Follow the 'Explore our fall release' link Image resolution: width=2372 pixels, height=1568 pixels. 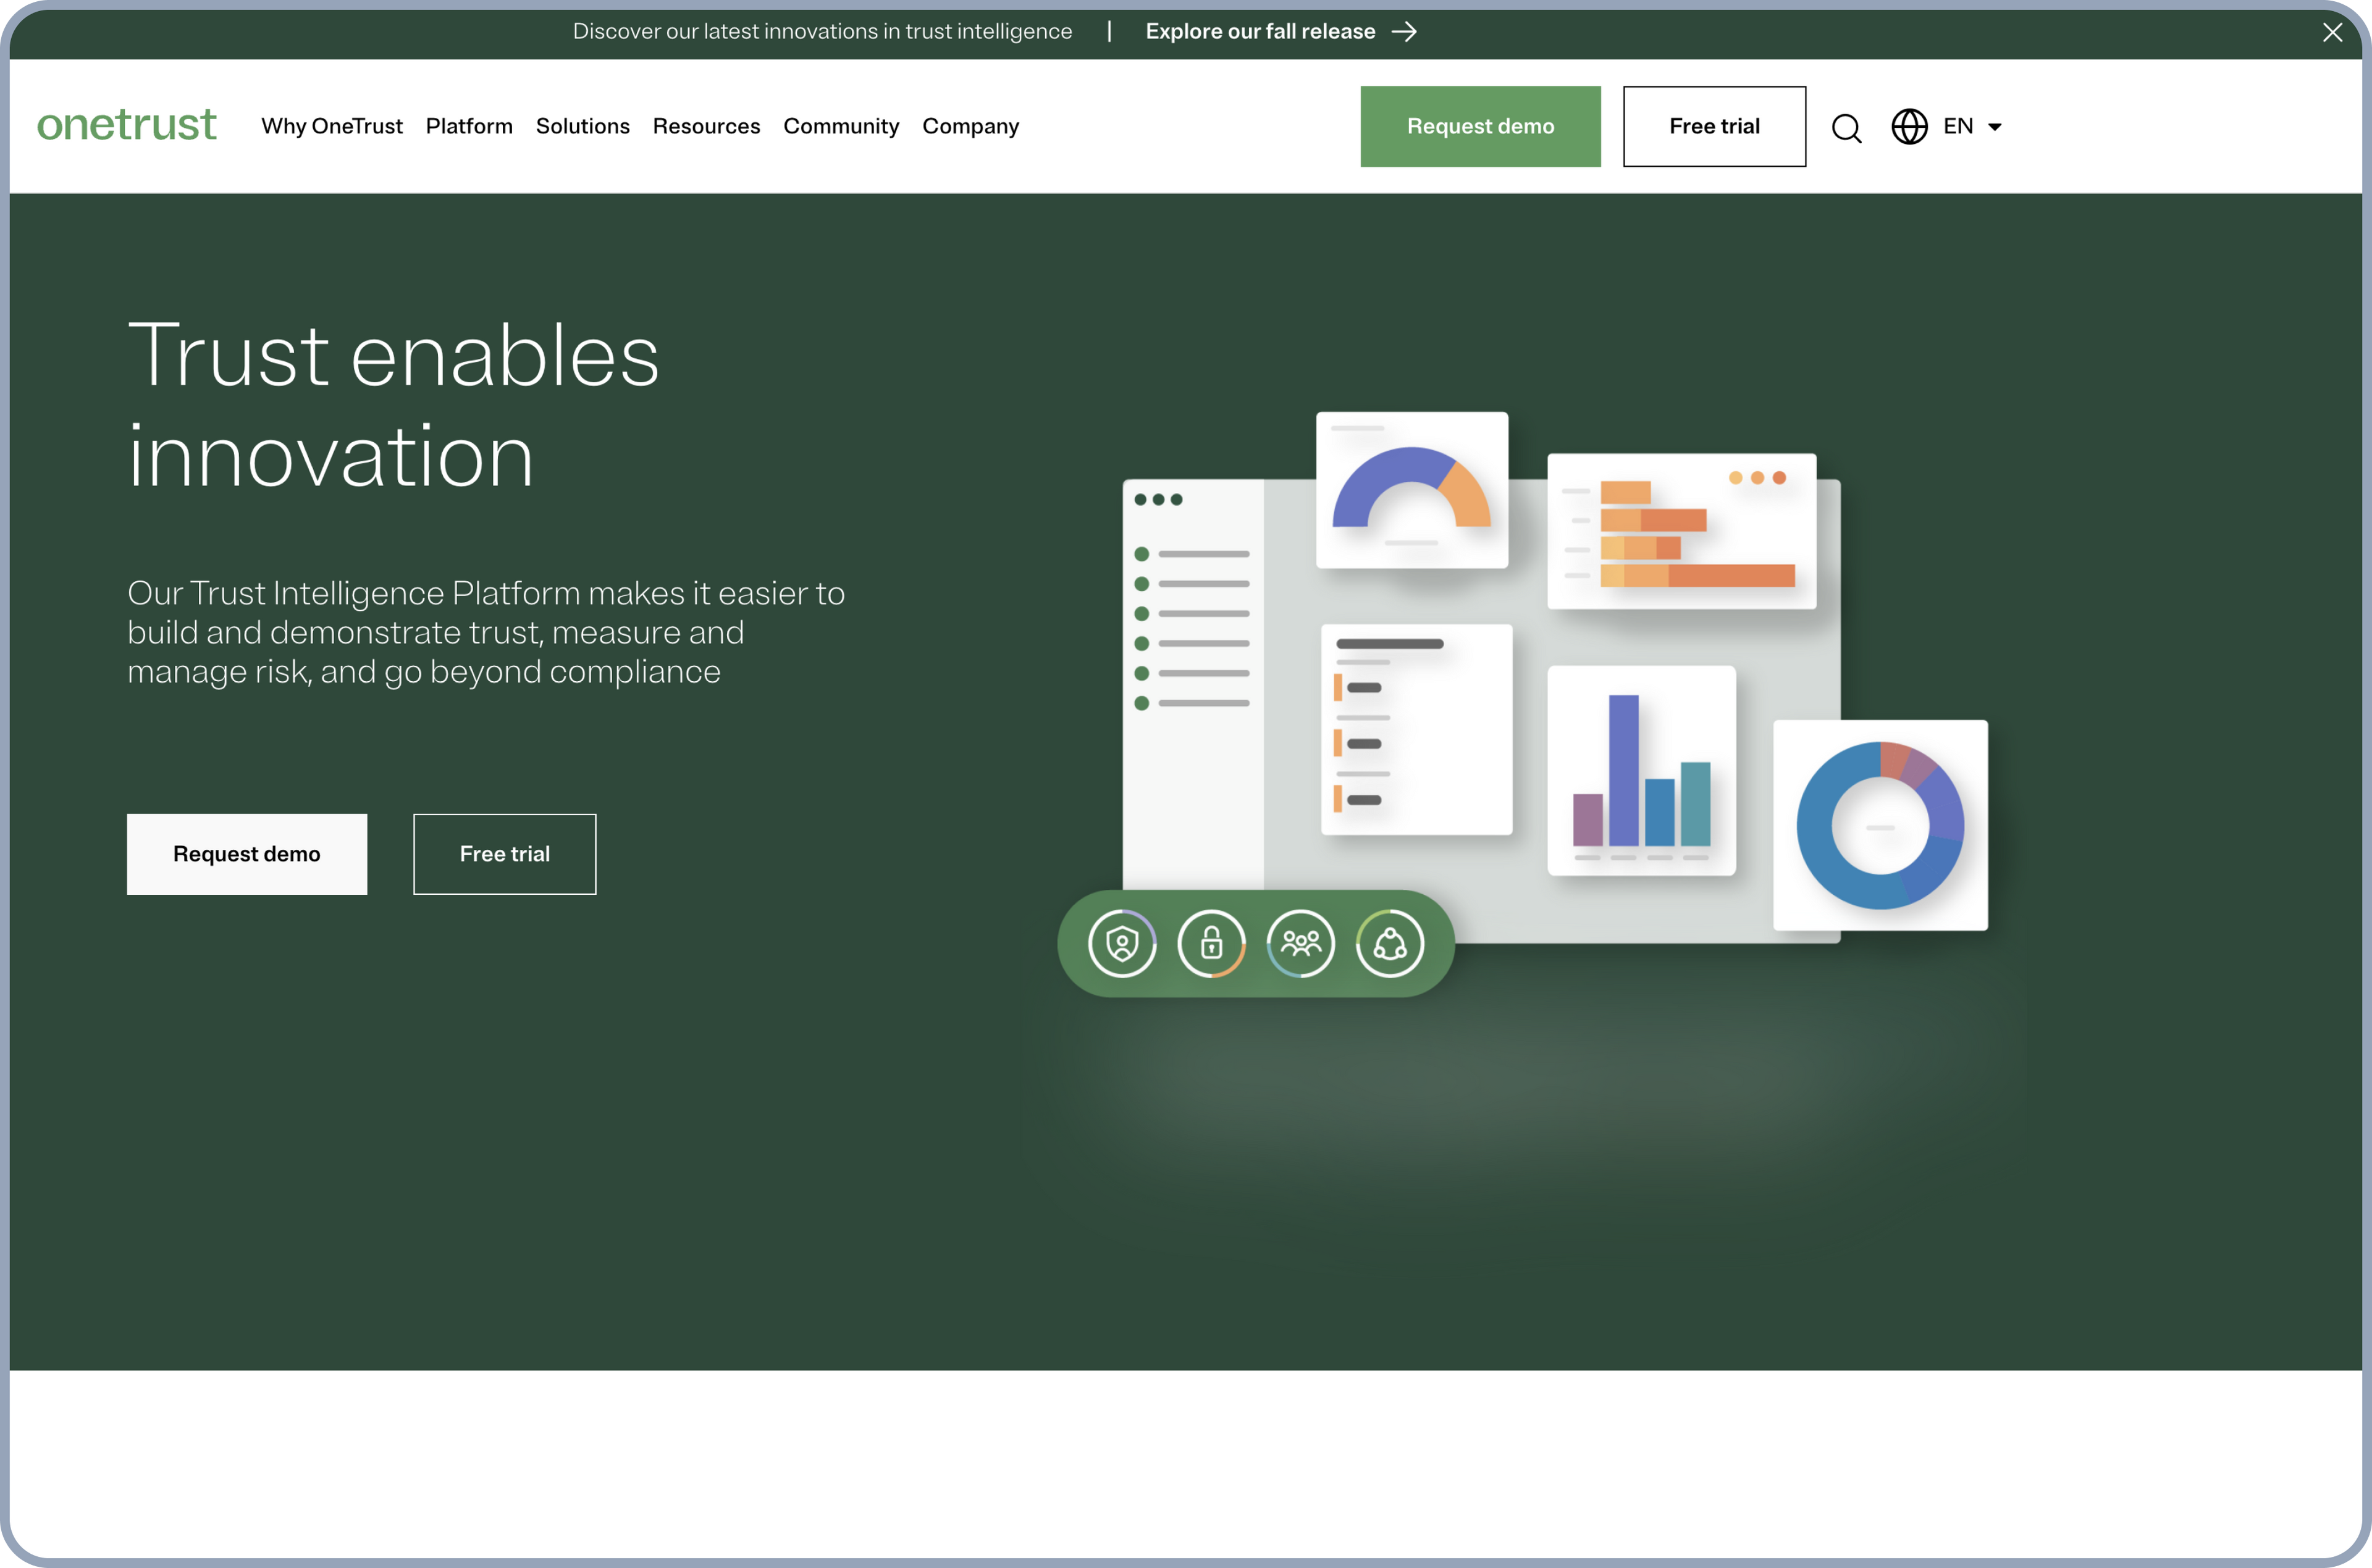point(1260,32)
